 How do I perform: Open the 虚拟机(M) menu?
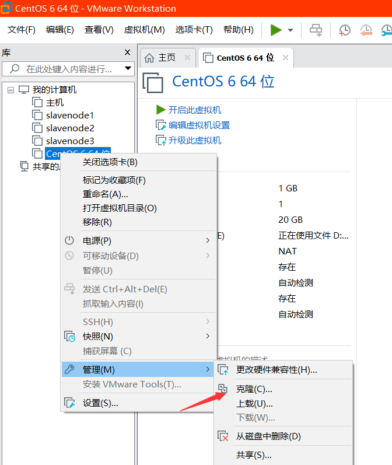[145, 30]
